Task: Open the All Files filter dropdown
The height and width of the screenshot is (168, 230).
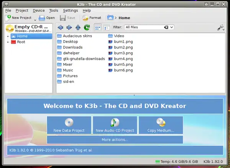Action: click(172, 27)
